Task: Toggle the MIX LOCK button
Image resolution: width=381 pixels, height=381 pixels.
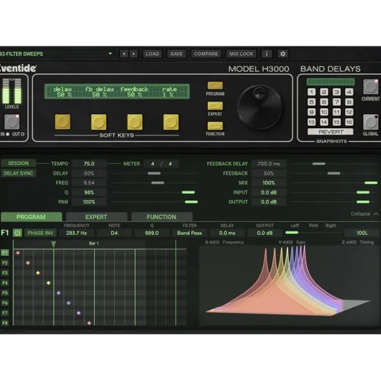Action: [241, 54]
